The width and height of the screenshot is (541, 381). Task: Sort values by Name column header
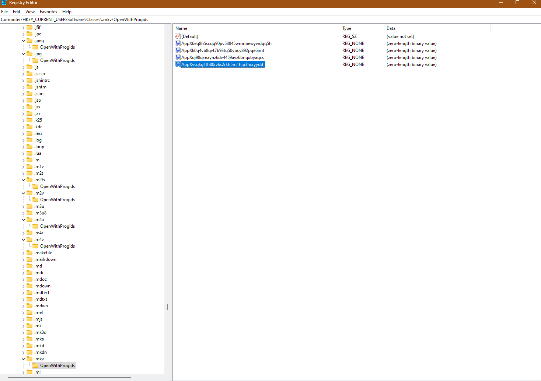tap(256, 28)
